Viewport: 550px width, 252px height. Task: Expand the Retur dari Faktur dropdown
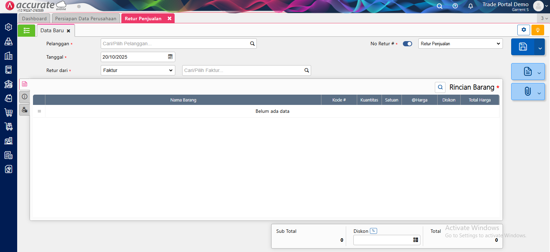coord(138,70)
